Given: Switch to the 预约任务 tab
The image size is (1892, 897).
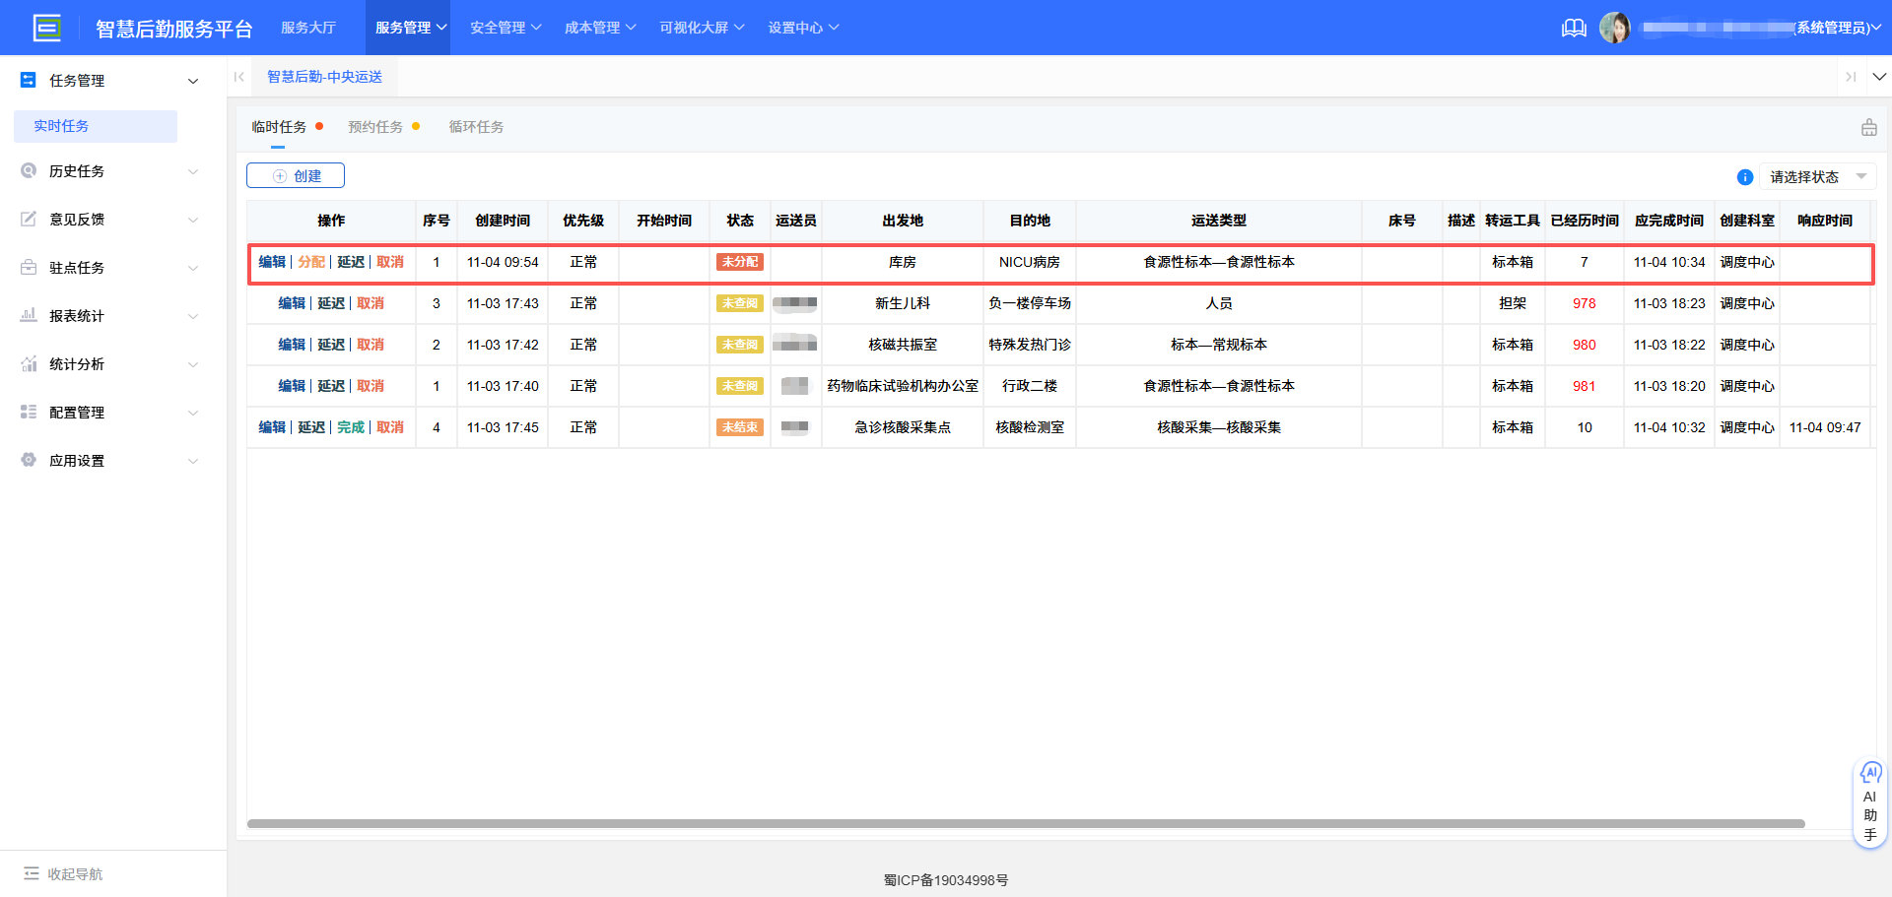Looking at the screenshot, I should 374,126.
